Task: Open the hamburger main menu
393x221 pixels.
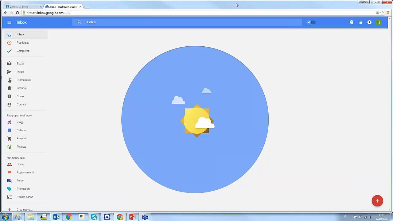Action: (9, 22)
